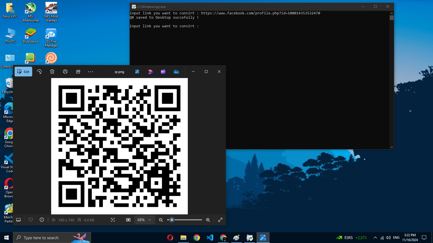Click the 4.4 KB file size label
Viewport: 433px width, 243px height.
click(x=89, y=220)
